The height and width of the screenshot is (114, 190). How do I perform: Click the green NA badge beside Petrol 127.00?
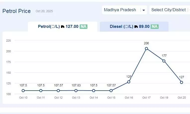[x=83, y=26]
